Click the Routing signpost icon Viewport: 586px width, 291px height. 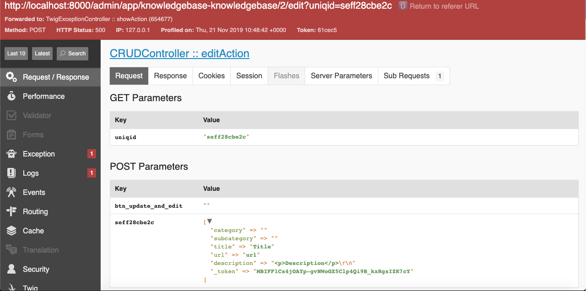pos(11,211)
